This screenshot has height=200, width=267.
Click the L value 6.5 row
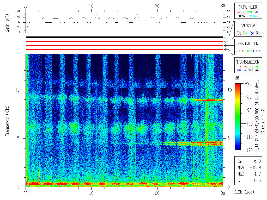[x=249, y=180]
